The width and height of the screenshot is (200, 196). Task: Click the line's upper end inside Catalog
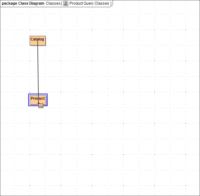pyautogui.click(x=38, y=41)
